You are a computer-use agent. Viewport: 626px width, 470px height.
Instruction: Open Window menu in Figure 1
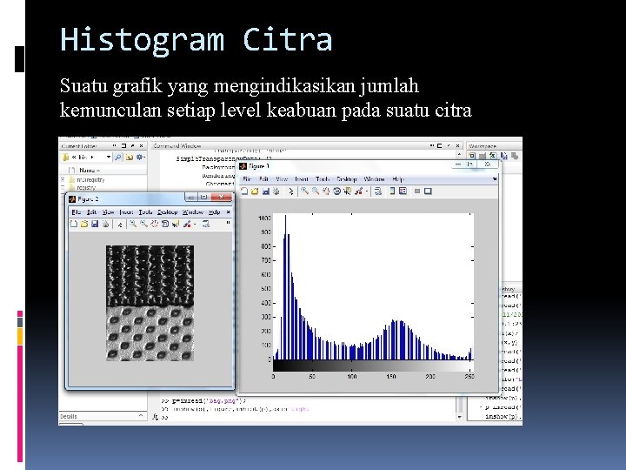[374, 179]
